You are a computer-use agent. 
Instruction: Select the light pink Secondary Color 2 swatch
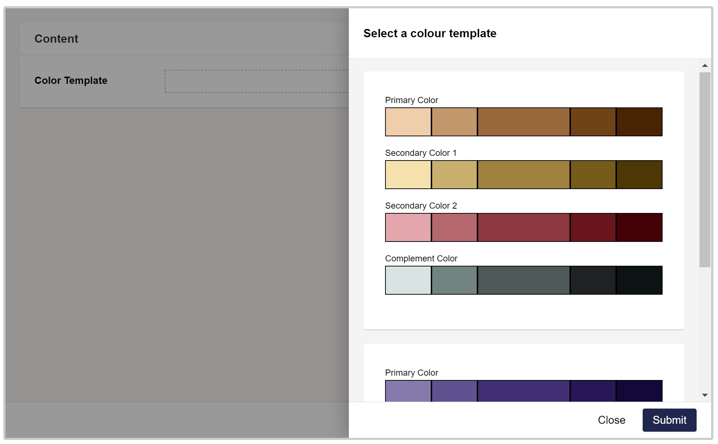[408, 227]
